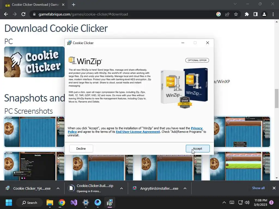Close the Cookie Clicker Download tab

[63, 5]
